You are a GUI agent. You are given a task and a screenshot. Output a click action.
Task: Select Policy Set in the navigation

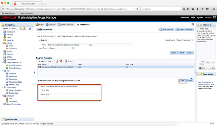tap(10, 40)
